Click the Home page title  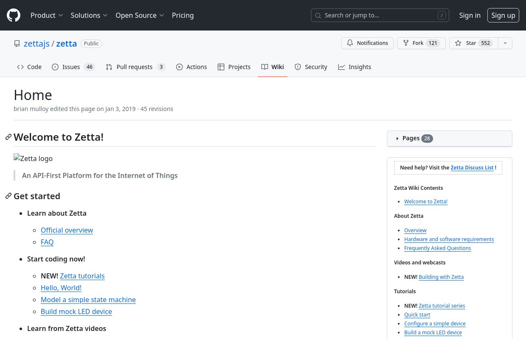pyautogui.click(x=33, y=95)
